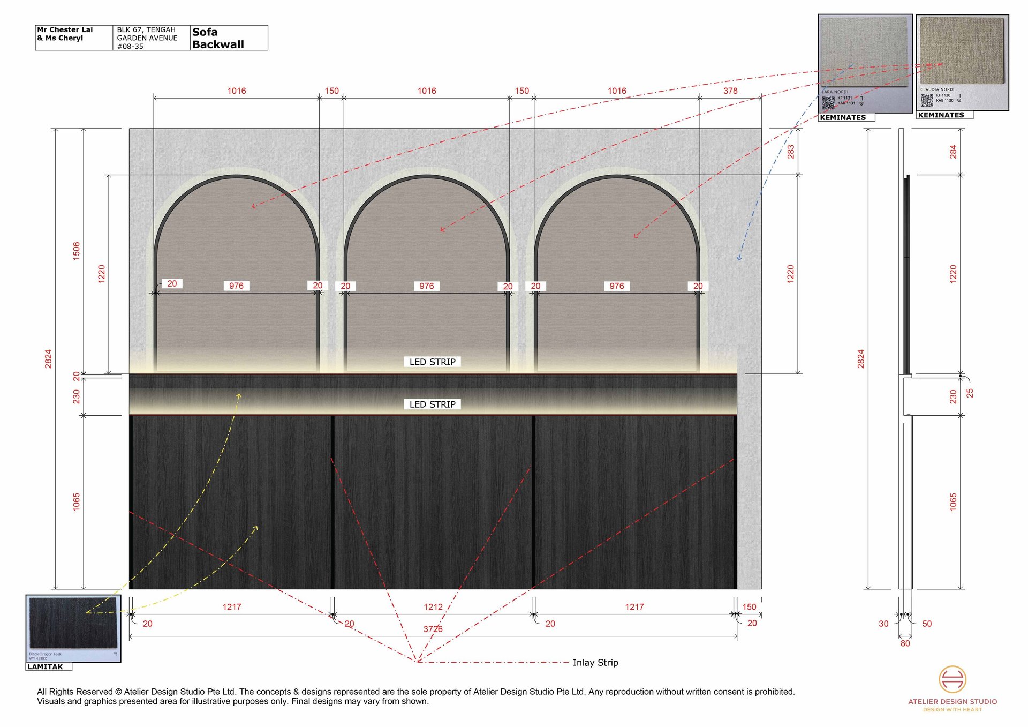This screenshot has width=1028, height=727.
Task: Click the Mr Chester Lai client name cell
Action: tap(74, 38)
